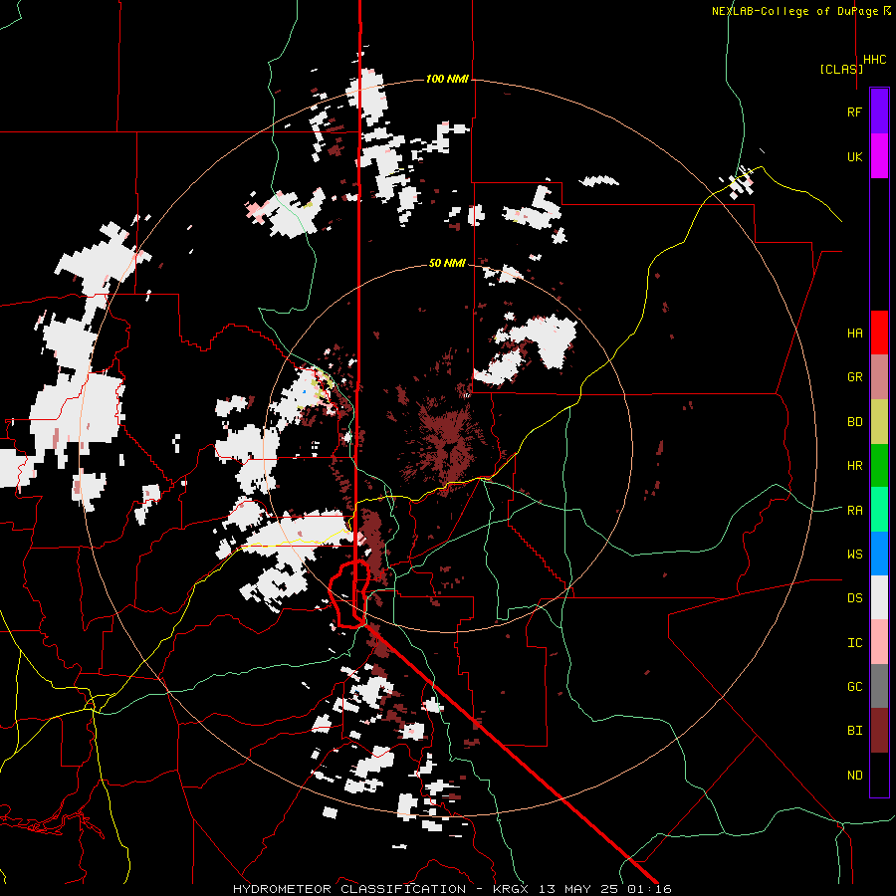Click the HHC product code label
The width and height of the screenshot is (896, 896).
(874, 60)
